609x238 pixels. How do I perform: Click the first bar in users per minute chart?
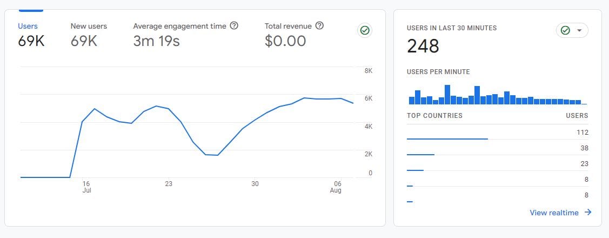[x=412, y=100]
